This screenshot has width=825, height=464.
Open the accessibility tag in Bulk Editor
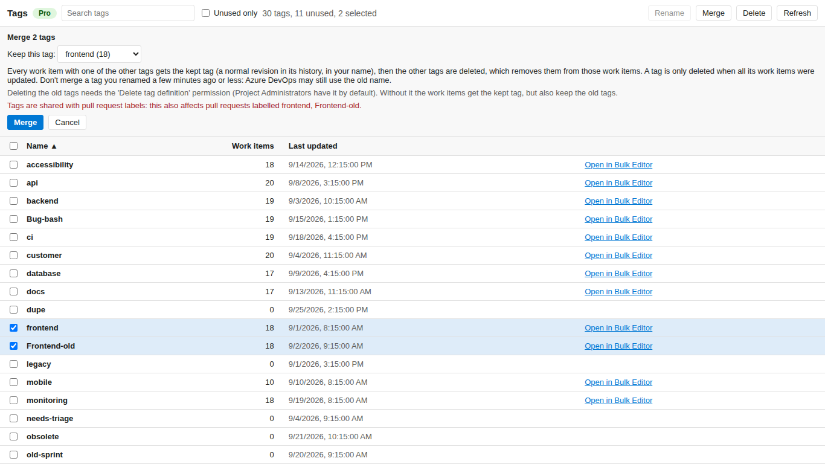618,165
